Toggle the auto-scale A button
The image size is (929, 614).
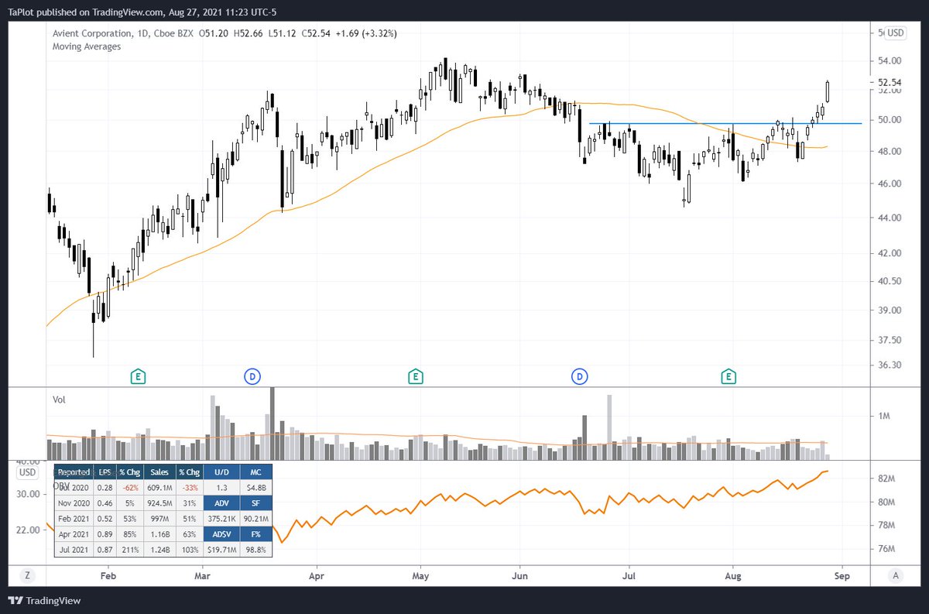pyautogui.click(x=896, y=575)
